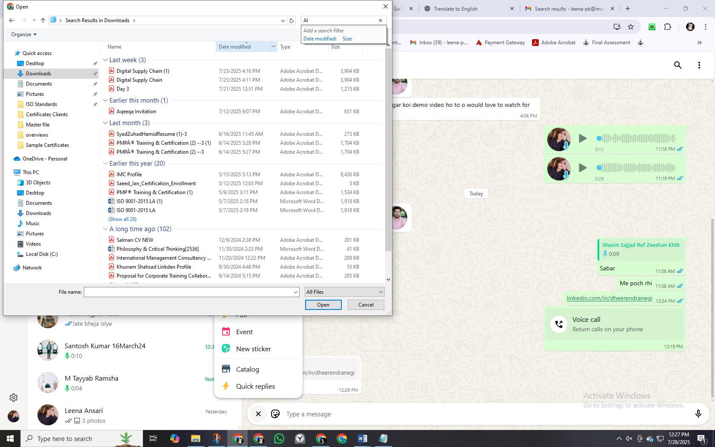Sort files by Type column

pos(285,47)
